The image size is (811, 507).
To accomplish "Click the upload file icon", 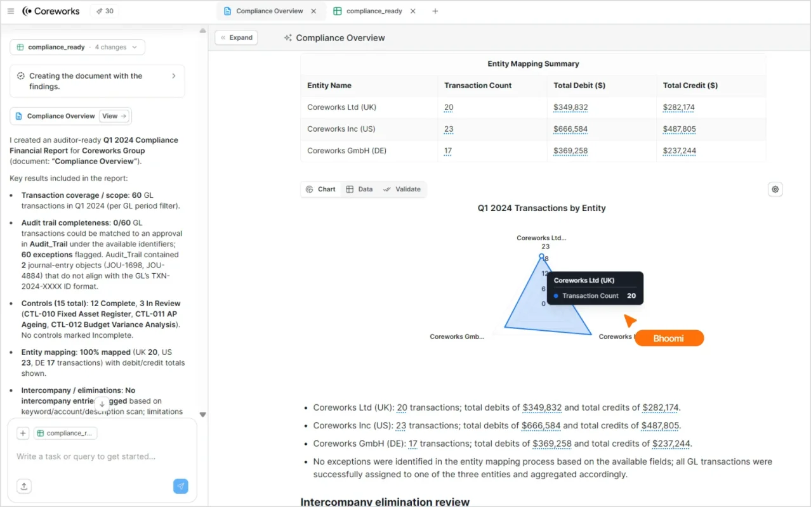I will (x=23, y=486).
